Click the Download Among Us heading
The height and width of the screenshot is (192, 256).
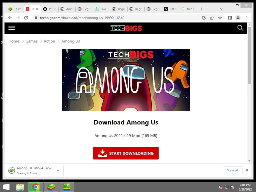point(126,122)
